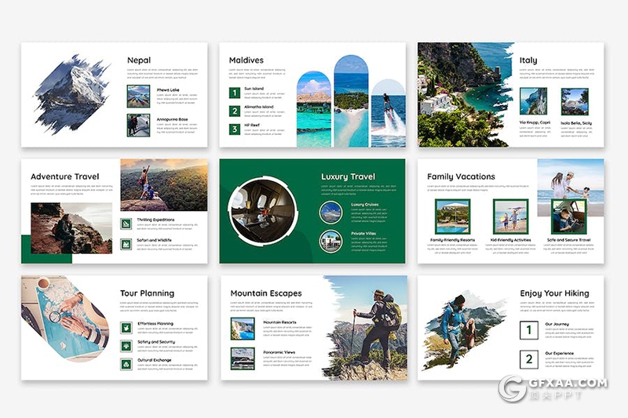
Task: Click the Via Krupp, Capri thumbnail
Action: pyautogui.click(x=534, y=101)
